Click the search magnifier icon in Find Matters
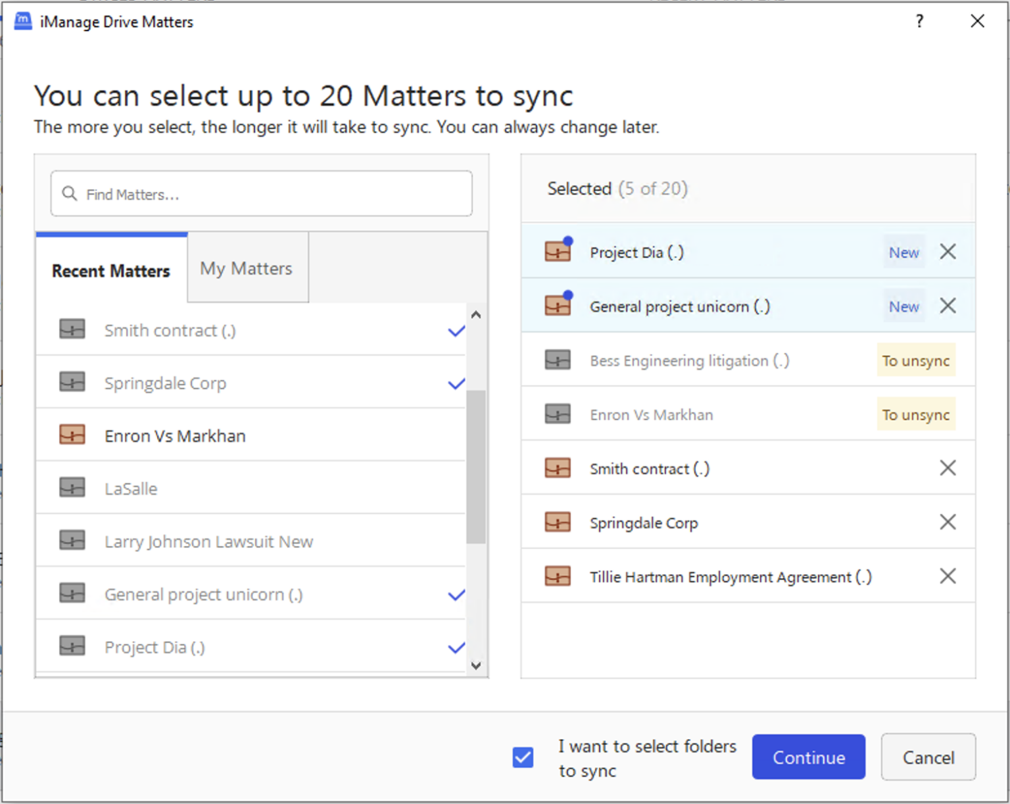 (x=69, y=194)
